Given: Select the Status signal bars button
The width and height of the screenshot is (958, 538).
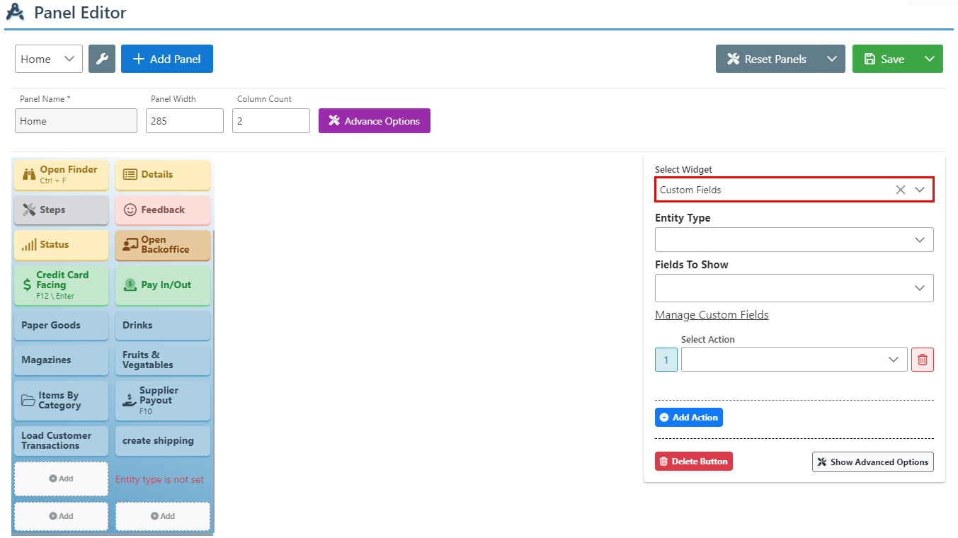Looking at the screenshot, I should (61, 245).
